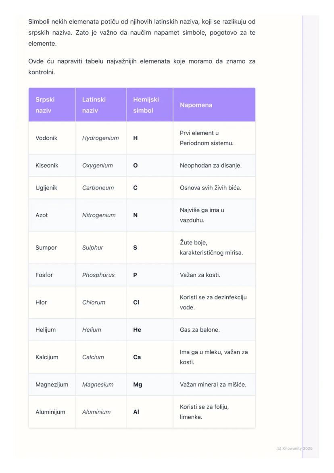Viewport: 334px width, 473px height.
Task: Click the symbol "Ca" for Kalcijum
Action: [x=137, y=357]
